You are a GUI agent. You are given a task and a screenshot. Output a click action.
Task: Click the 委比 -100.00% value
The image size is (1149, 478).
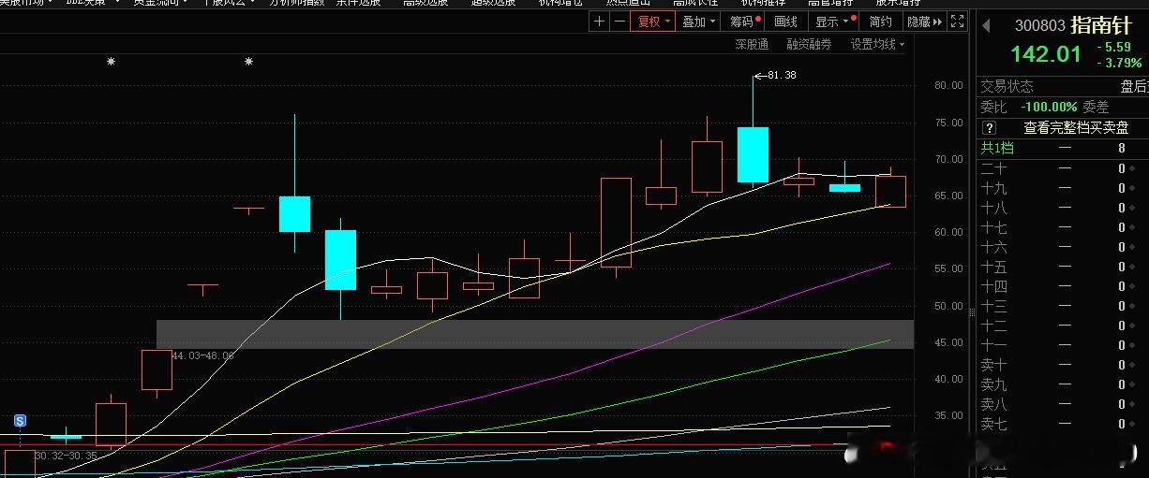[x=1049, y=108]
